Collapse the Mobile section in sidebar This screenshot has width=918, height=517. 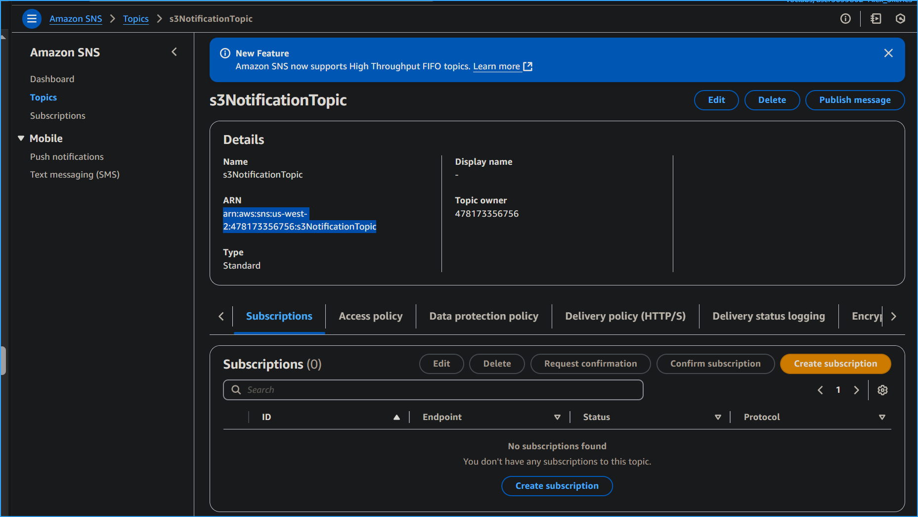[x=21, y=139]
